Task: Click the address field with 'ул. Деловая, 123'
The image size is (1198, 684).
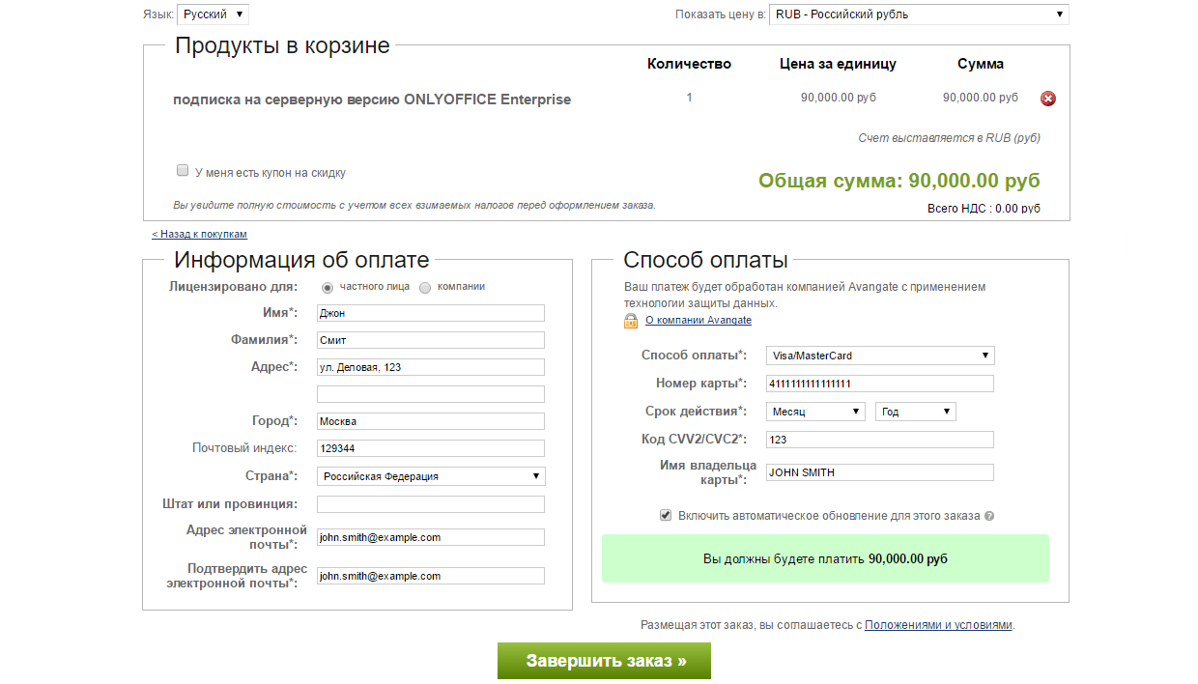Action: [x=431, y=367]
